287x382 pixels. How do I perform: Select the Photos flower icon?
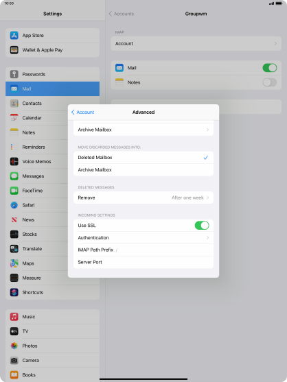coord(14,346)
